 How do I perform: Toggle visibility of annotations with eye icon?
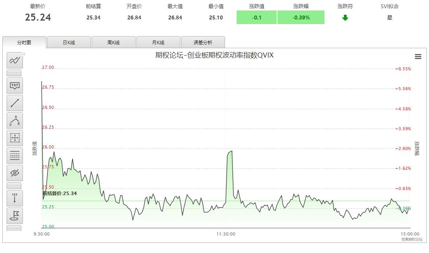pyautogui.click(x=14, y=173)
